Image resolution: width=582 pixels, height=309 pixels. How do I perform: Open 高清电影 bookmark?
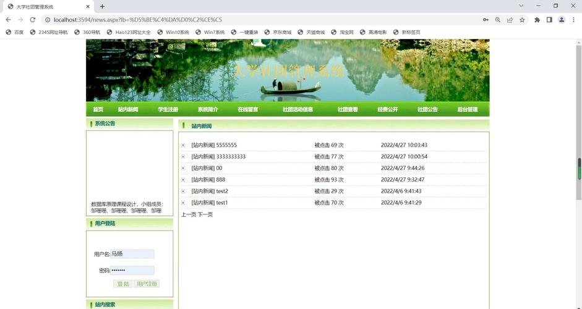[x=374, y=32]
